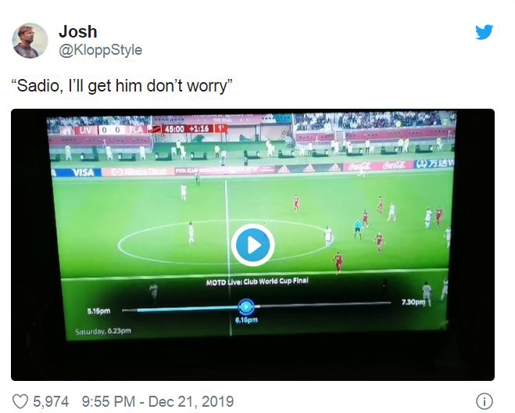Image resolution: width=515 pixels, height=413 pixels.
Task: Open the 9:55 PM - Dec 21, 2019 timestamp
Action: coord(158,401)
